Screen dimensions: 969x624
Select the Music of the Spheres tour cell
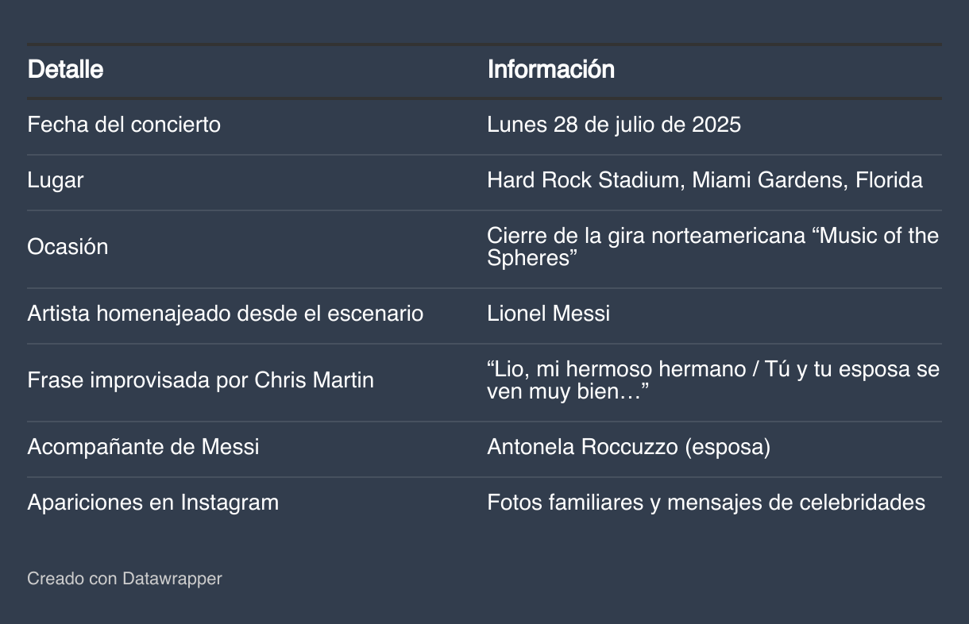712,247
